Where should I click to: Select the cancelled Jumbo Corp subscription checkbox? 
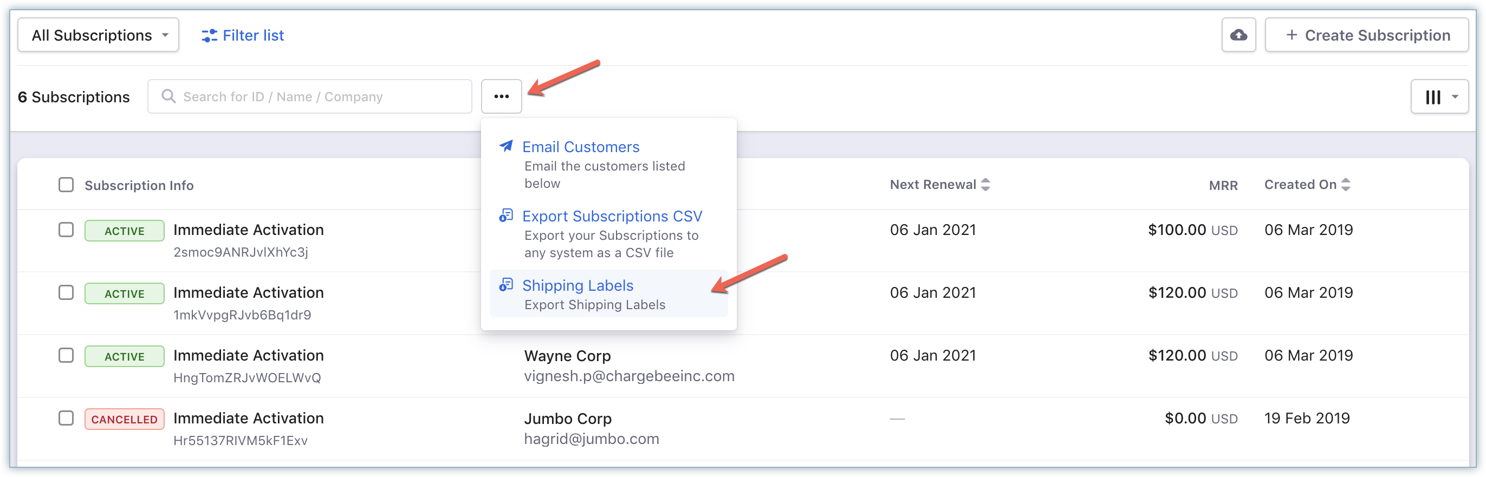pos(66,417)
